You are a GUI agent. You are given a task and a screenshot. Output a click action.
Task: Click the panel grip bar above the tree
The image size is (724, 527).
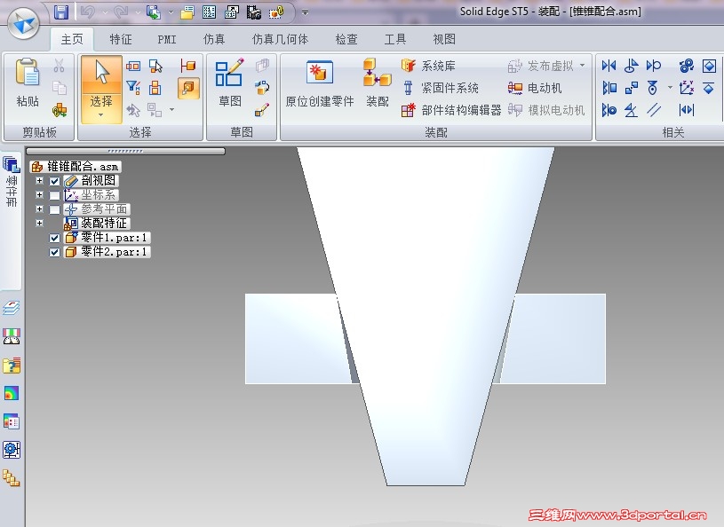125,151
